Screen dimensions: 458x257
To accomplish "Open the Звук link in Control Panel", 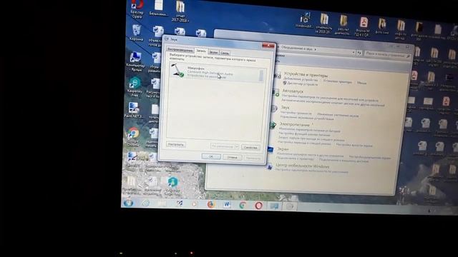I will tap(285, 108).
